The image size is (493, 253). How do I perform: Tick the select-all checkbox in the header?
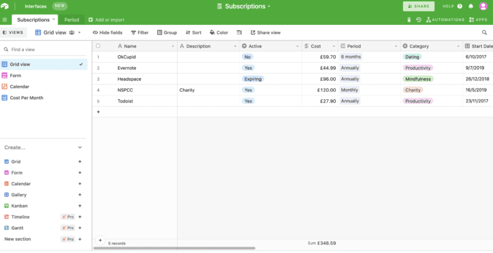pos(98,46)
